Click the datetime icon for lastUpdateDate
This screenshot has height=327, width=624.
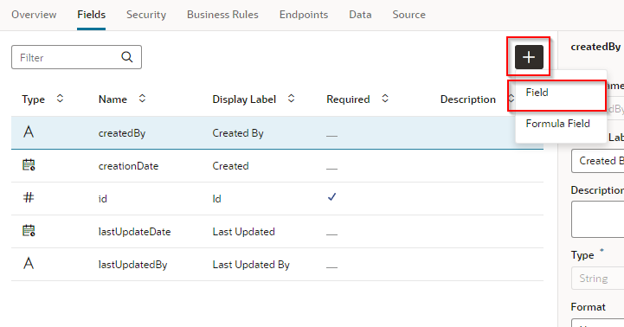point(29,230)
